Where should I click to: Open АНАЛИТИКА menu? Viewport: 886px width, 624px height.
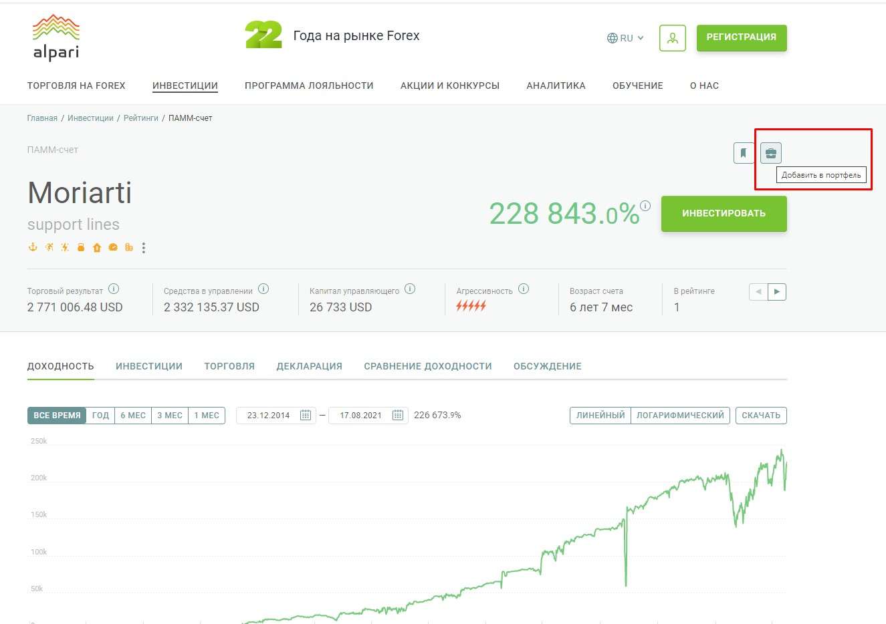(556, 86)
